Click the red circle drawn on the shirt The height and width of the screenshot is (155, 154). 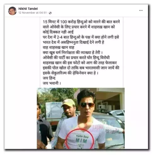point(80,139)
